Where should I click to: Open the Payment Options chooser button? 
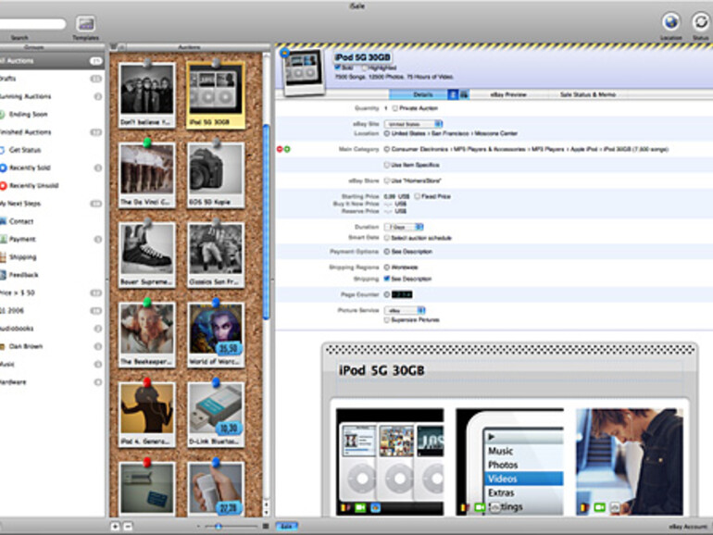click(x=387, y=252)
